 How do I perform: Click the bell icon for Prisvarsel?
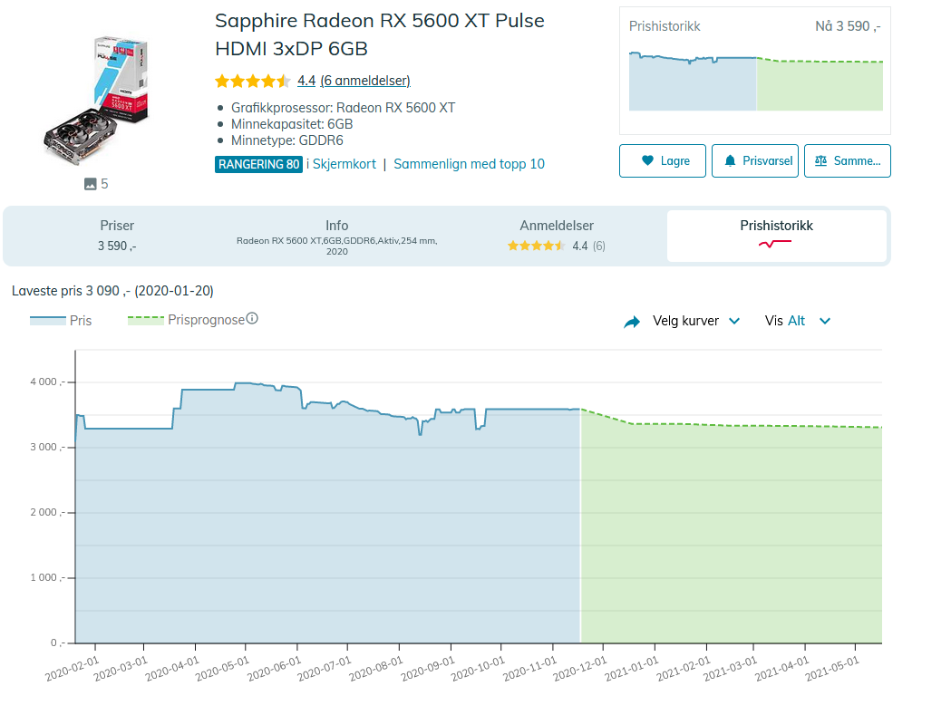coord(730,160)
